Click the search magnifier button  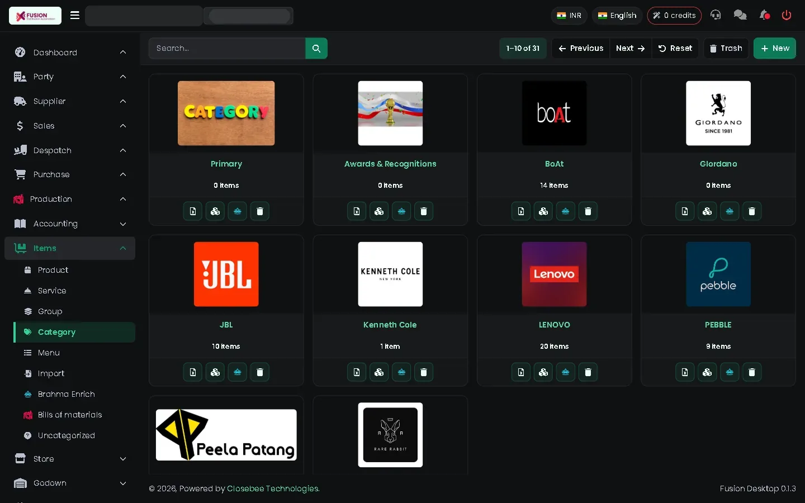tap(316, 49)
